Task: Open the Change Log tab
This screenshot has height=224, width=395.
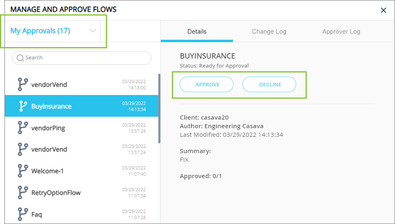Action: pos(269,32)
